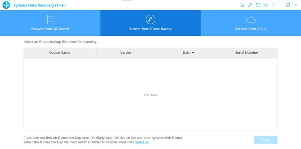
Task: Close the Syncios window
Action: pyautogui.click(x=296, y=5)
